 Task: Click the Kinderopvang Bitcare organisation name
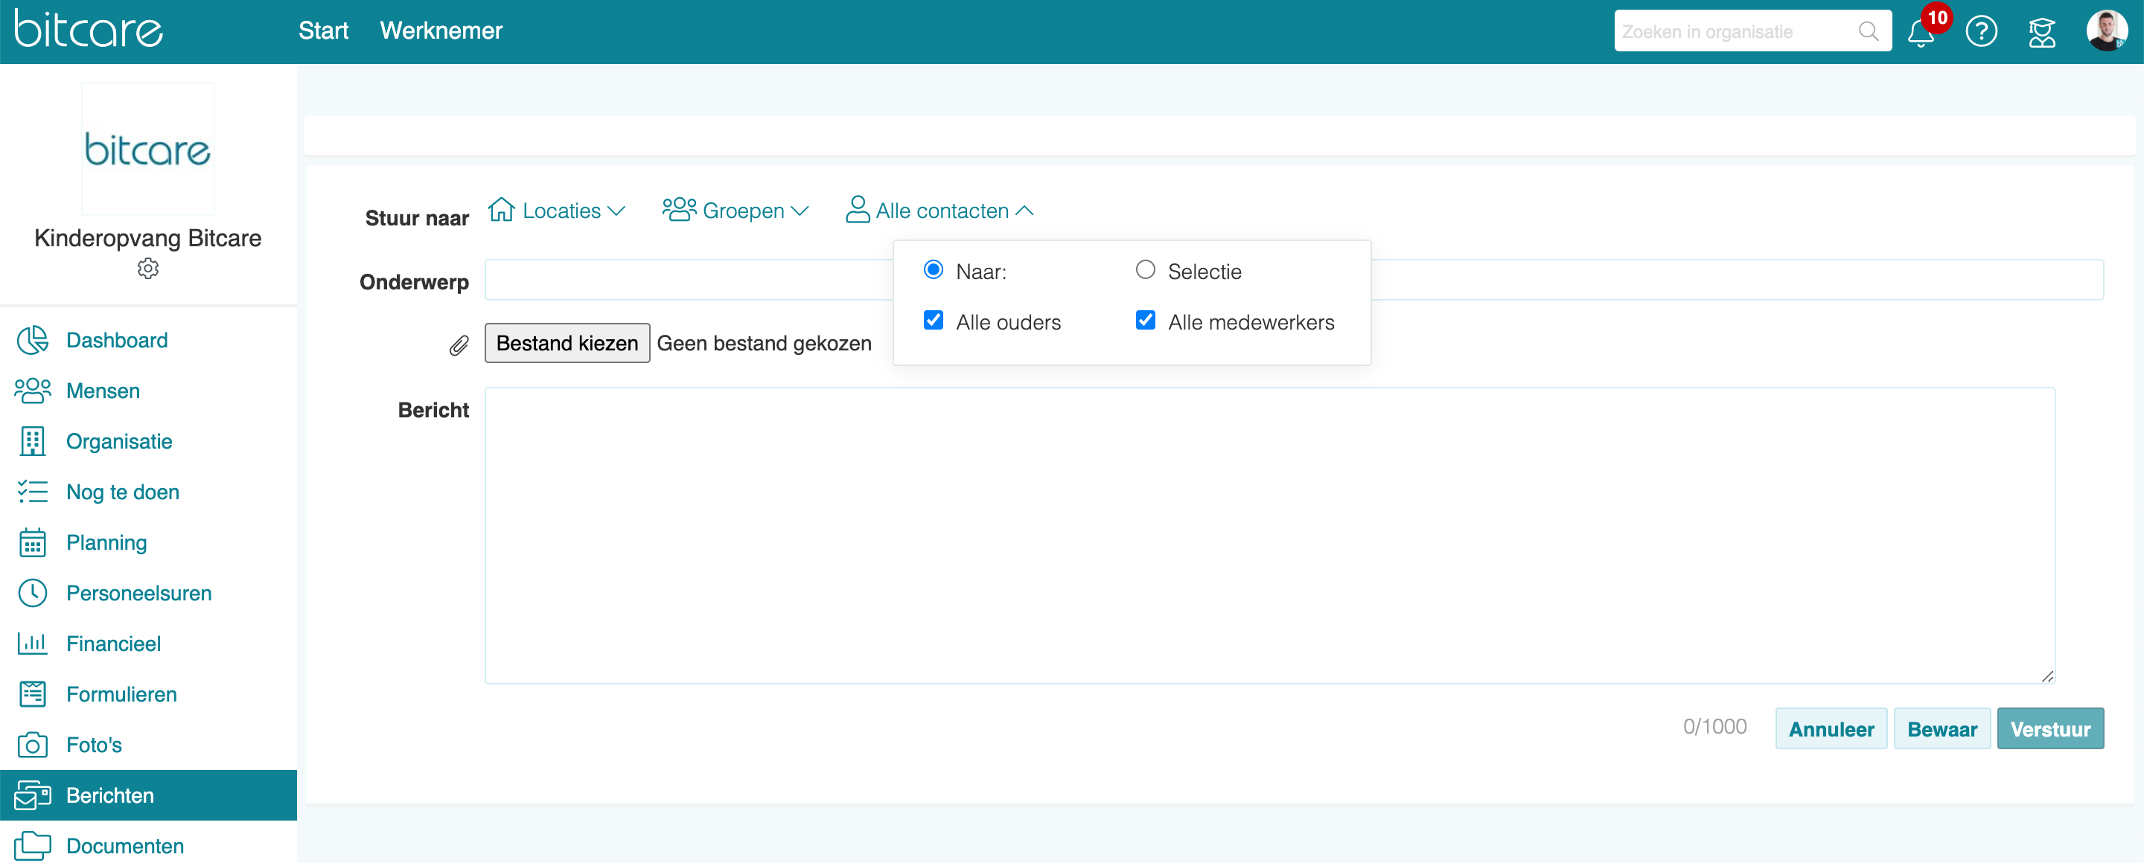pyautogui.click(x=148, y=238)
